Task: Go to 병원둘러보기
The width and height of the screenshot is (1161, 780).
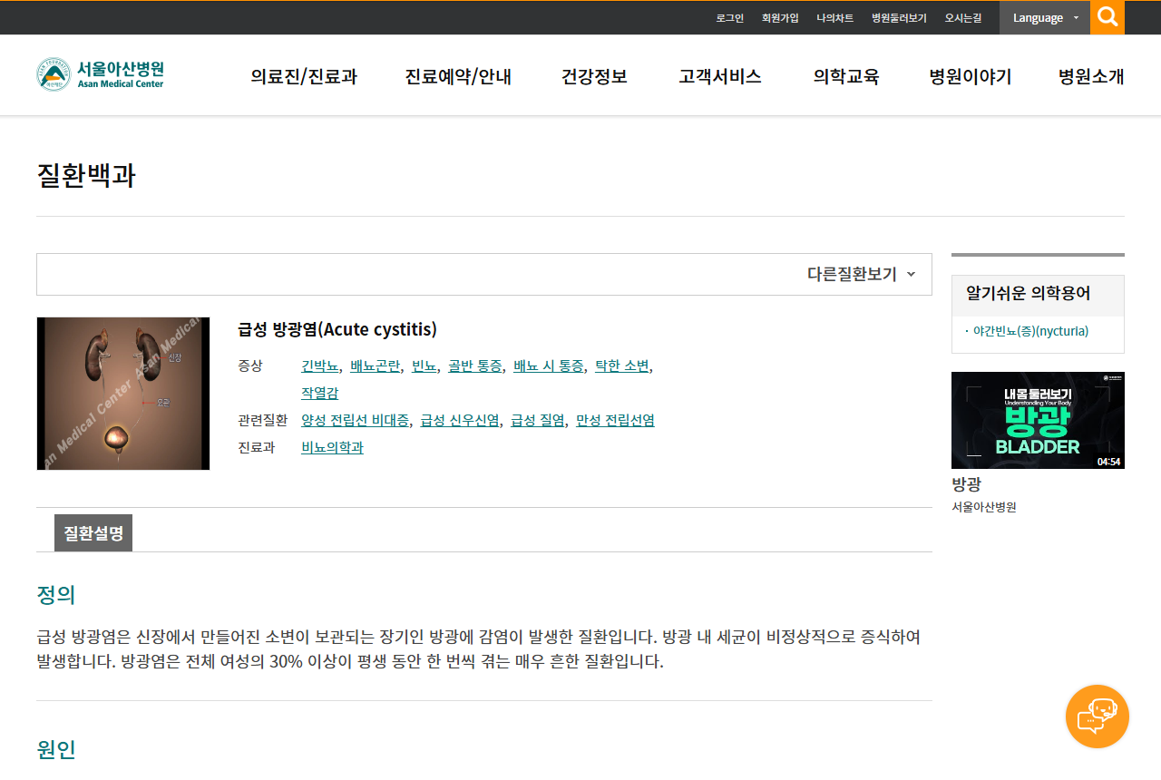Action: pos(899,18)
